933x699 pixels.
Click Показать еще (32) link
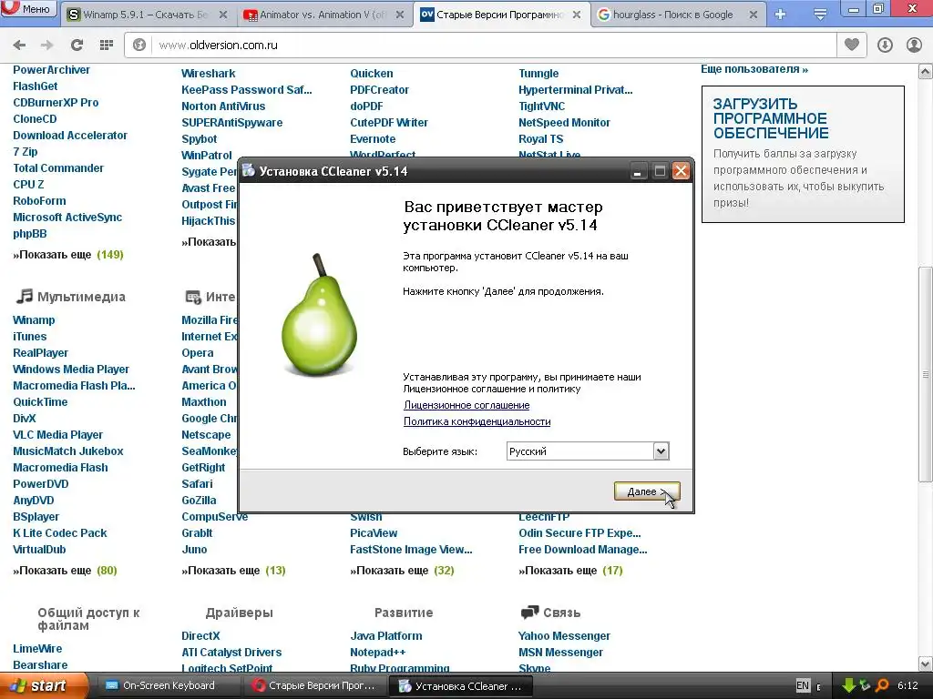click(402, 571)
